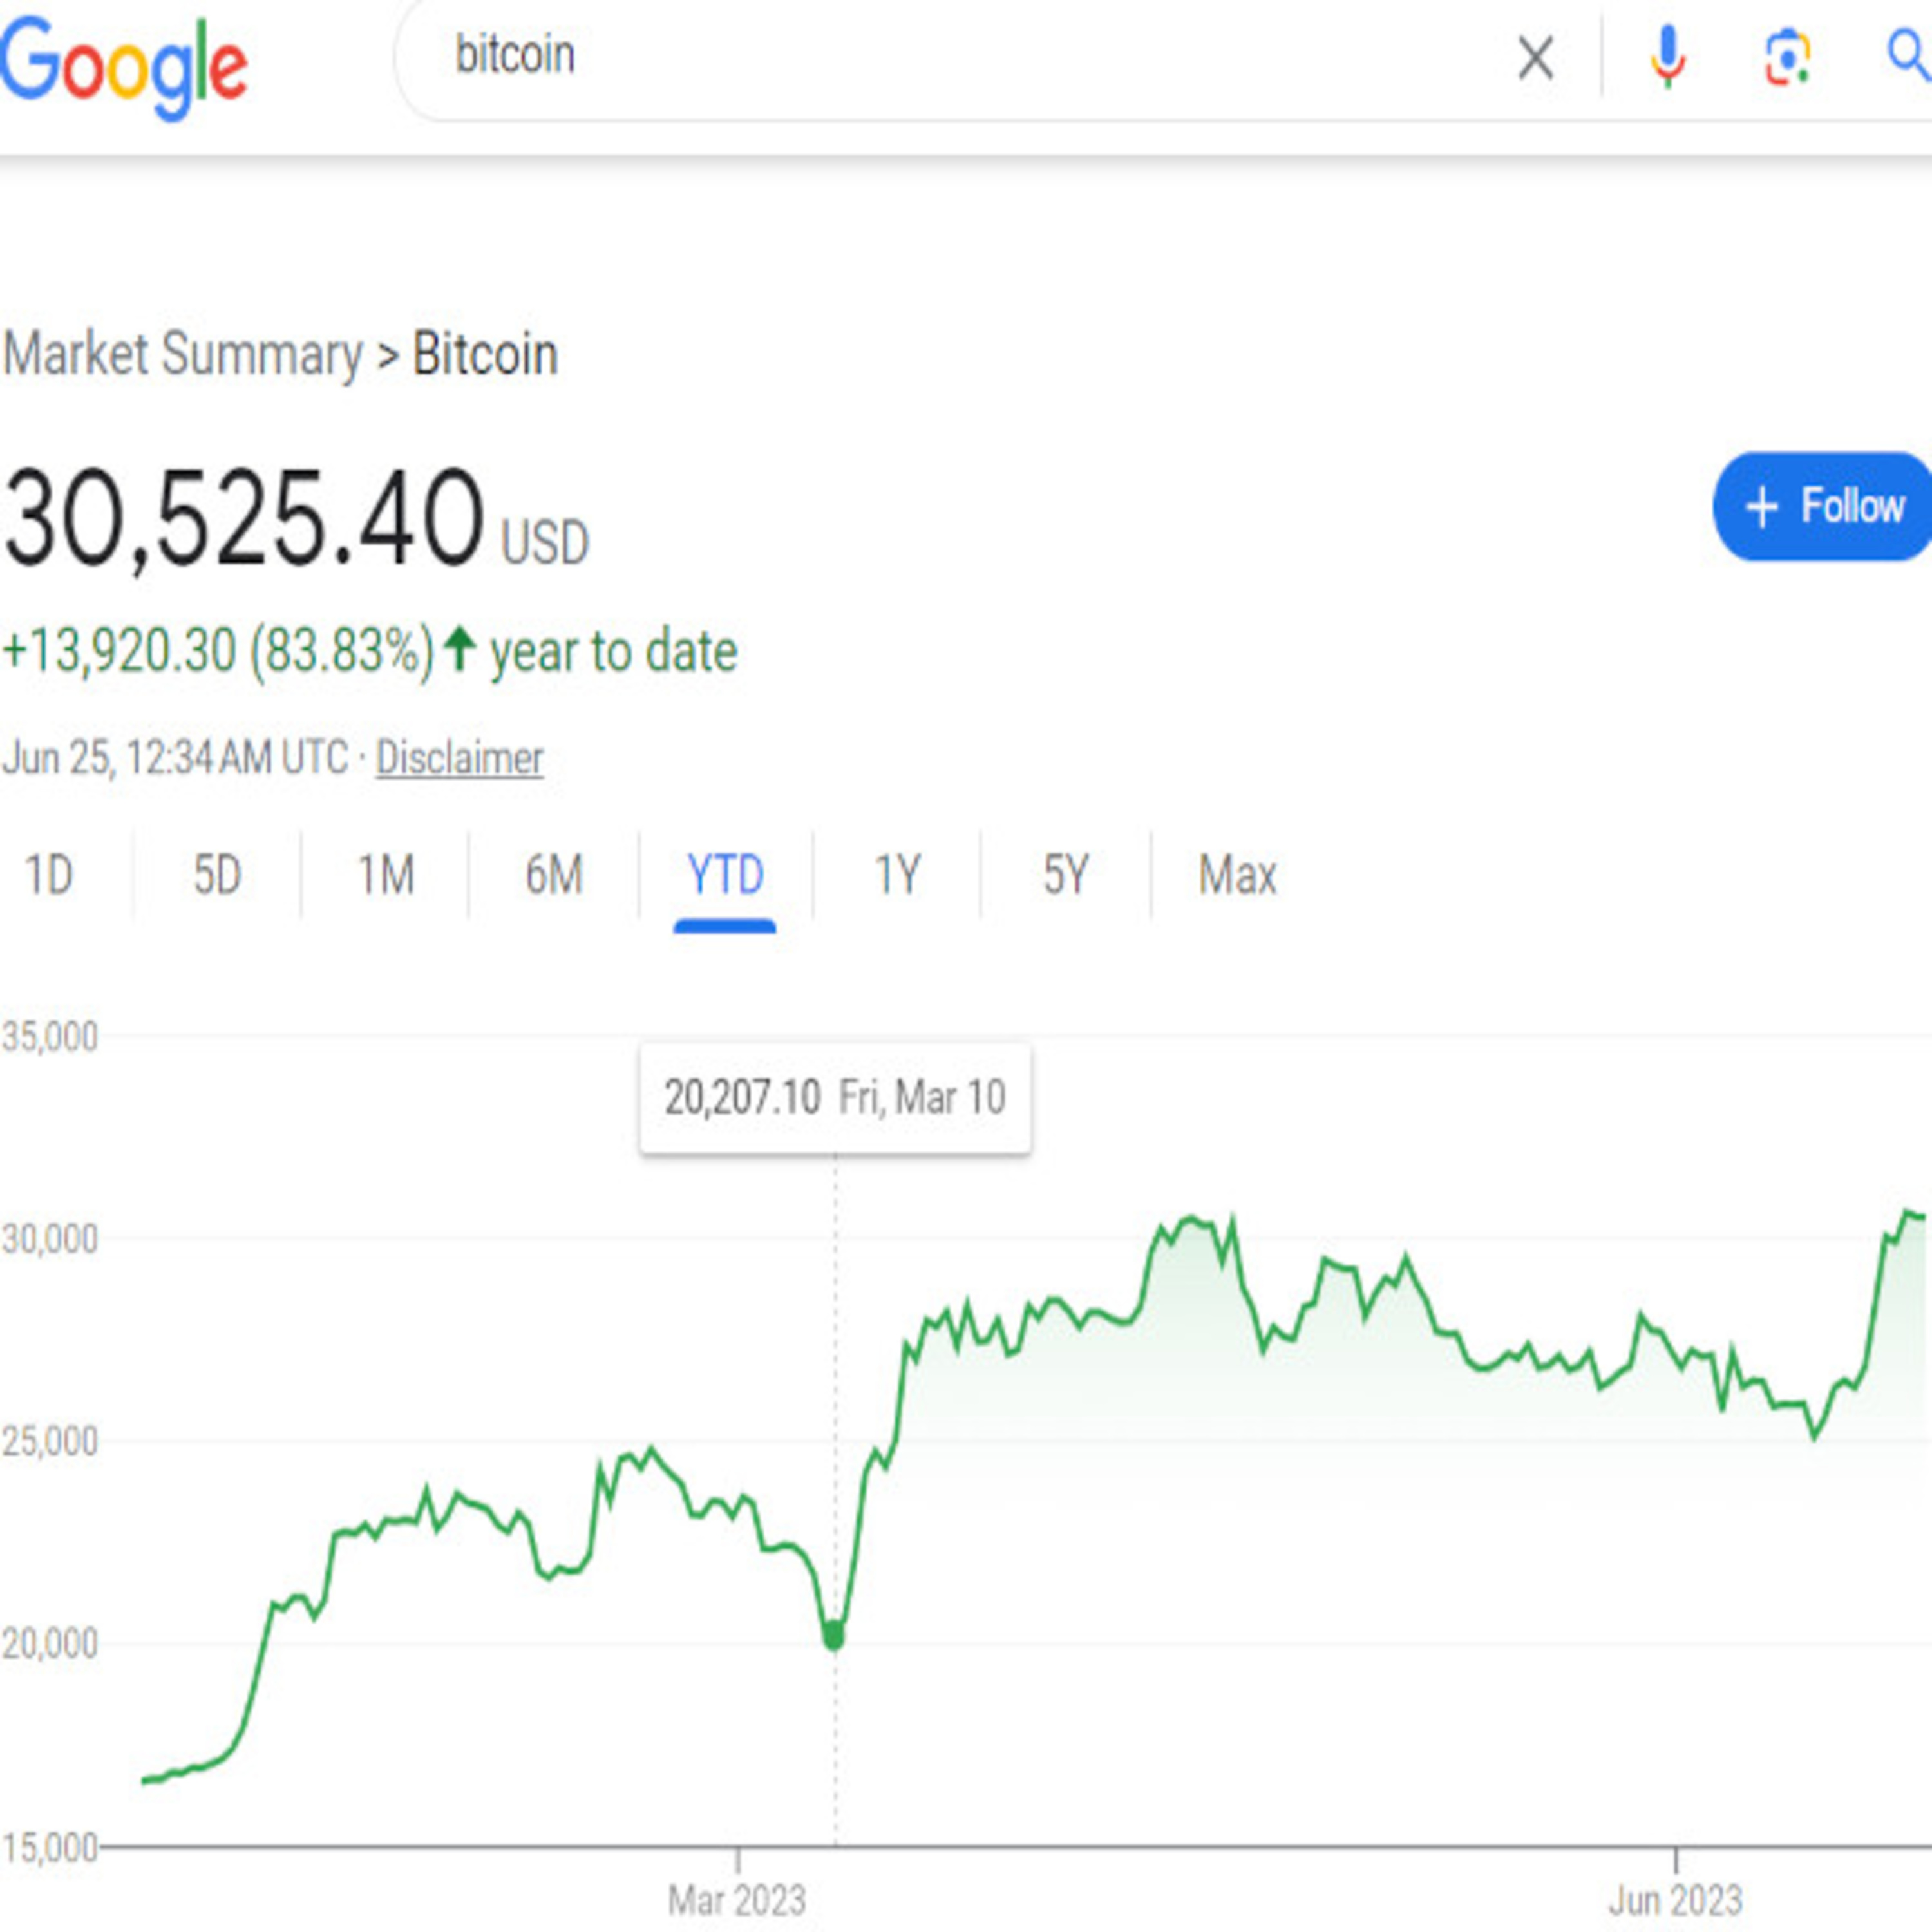Viewport: 1932px width, 1932px height.
Task: Show the 5Y price chart
Action: (1065, 875)
